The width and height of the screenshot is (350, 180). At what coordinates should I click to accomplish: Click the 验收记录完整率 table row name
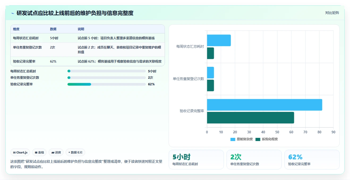pyautogui.click(x=24, y=62)
